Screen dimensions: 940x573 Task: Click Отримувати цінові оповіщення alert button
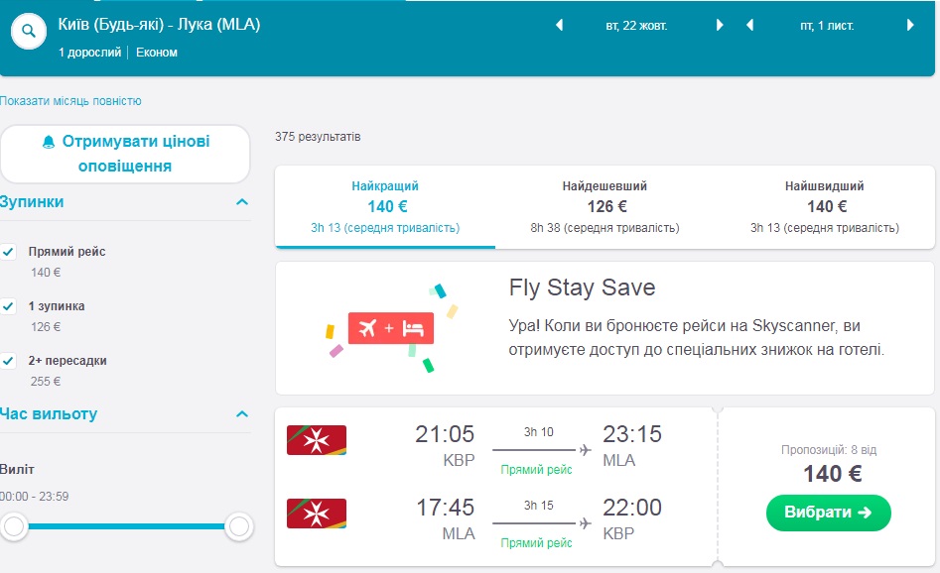click(x=125, y=154)
